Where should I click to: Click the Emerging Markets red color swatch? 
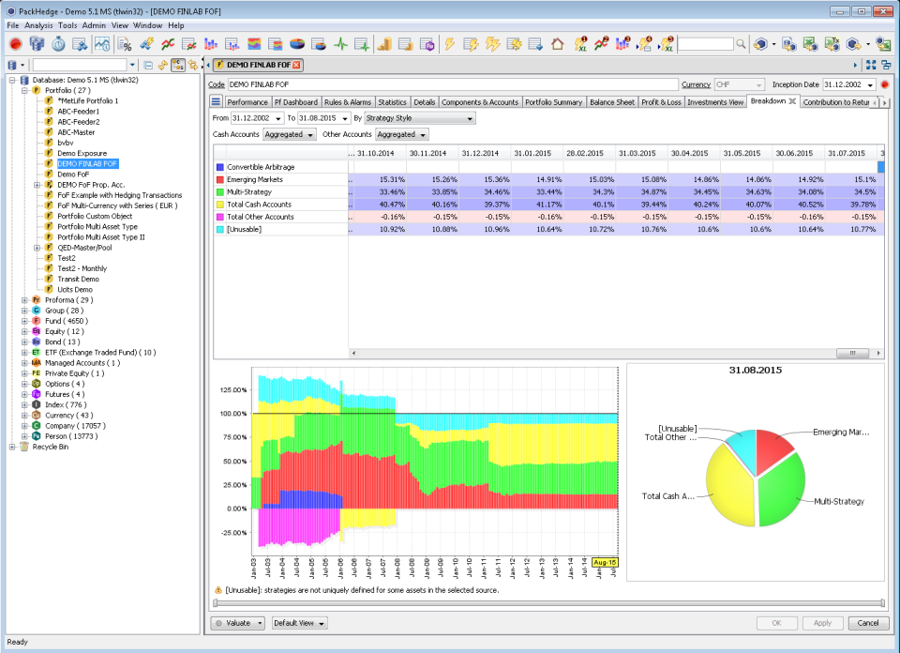tap(219, 180)
